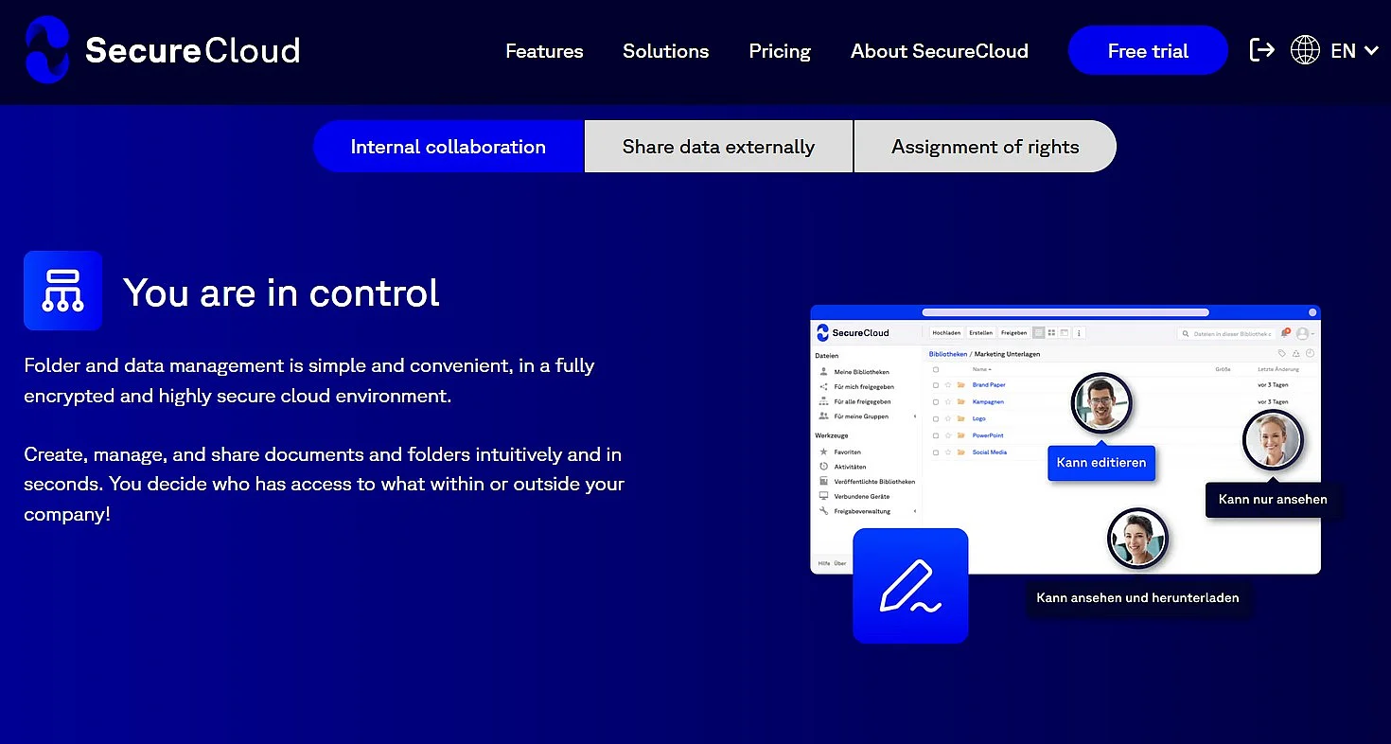The width and height of the screenshot is (1391, 744).
Task: Click the login arrow icon beside Free trial
Action: click(1262, 50)
